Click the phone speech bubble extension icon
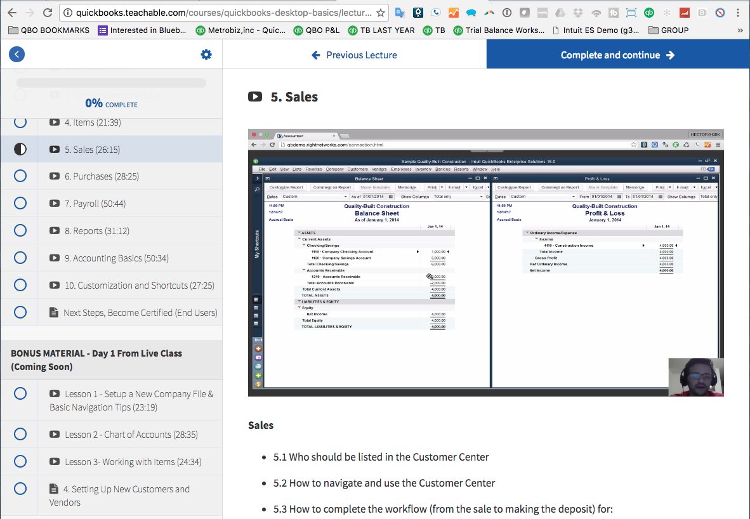 point(436,13)
